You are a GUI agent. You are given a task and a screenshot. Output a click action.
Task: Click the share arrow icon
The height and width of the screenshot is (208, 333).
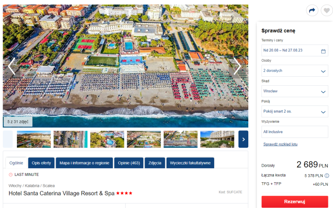pos(312,11)
